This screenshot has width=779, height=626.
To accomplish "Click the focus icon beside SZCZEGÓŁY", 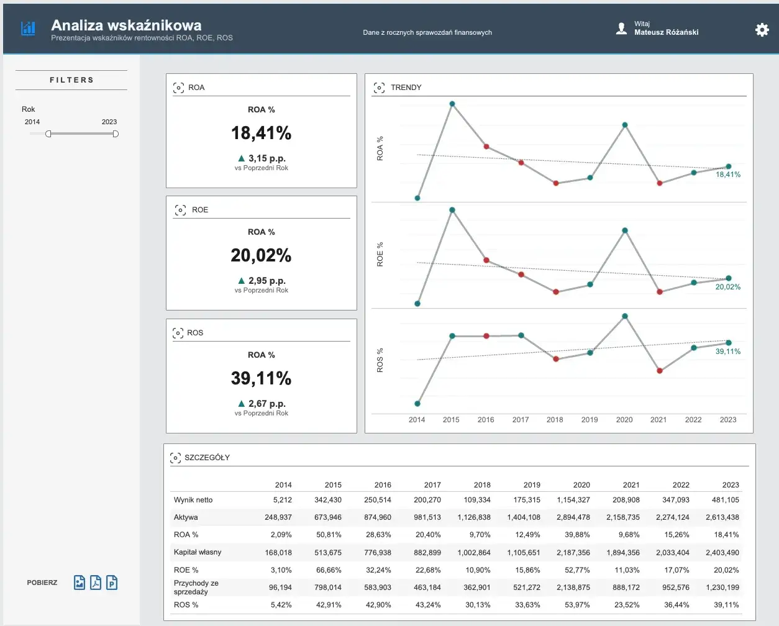I will [176, 458].
